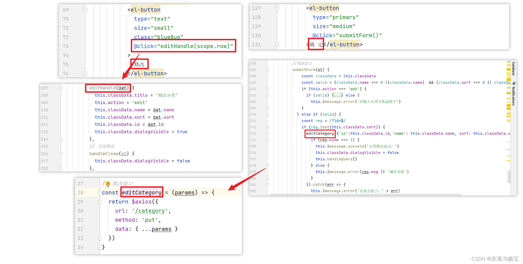The image size is (523, 264).
Task: Expand the folded block at line 243
Action: click(267, 95)
